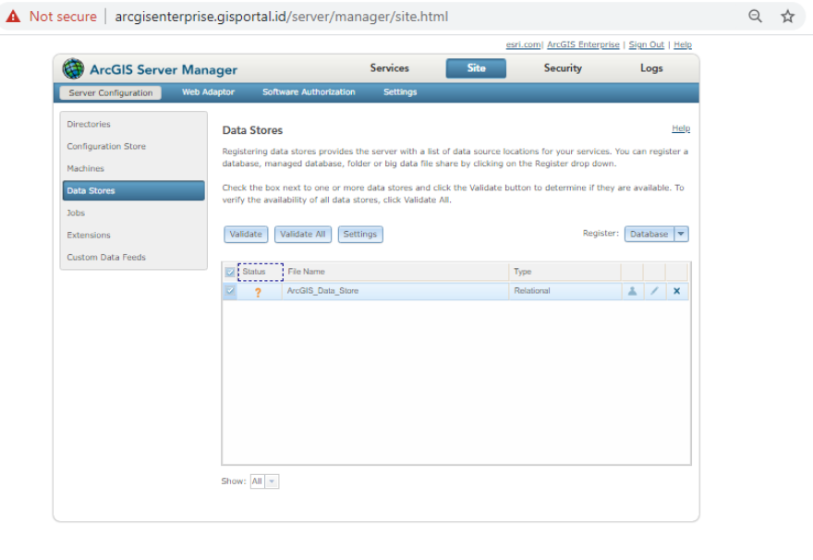
Task: Open the ArcGIS Enterprise link
Action: [x=583, y=44]
